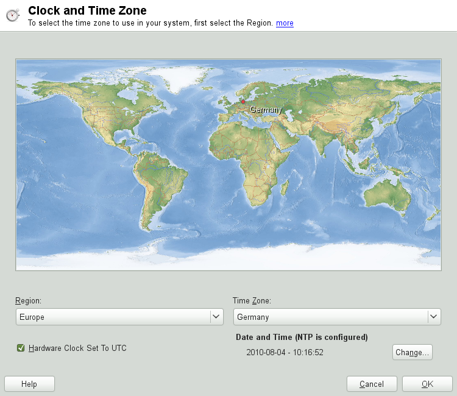Open the 'more' help link
This screenshot has width=457, height=396.
[285, 23]
